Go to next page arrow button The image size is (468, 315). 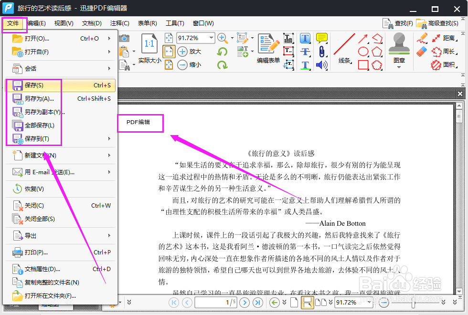[x=245, y=303]
